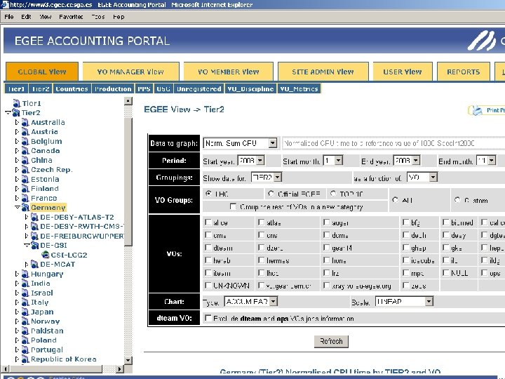Click the Hungary country icon
The width and height of the screenshot is (505, 379).
click(25, 274)
